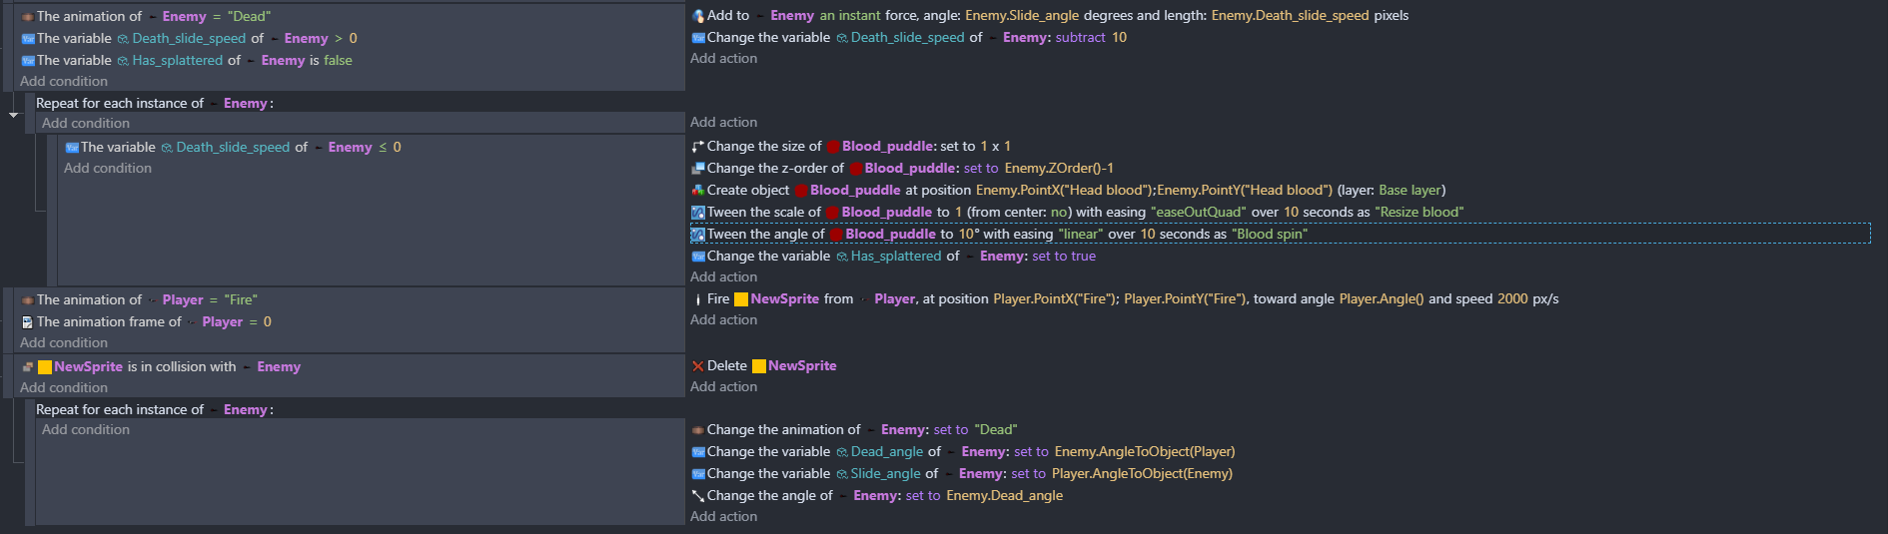The height and width of the screenshot is (534, 1888).
Task: Click the z-order action icon
Action: pos(698,169)
